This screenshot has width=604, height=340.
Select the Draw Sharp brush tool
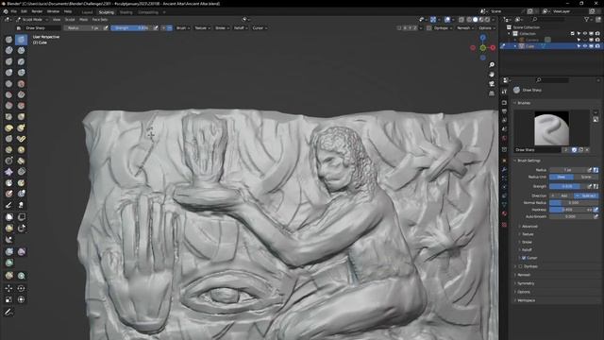click(x=21, y=40)
